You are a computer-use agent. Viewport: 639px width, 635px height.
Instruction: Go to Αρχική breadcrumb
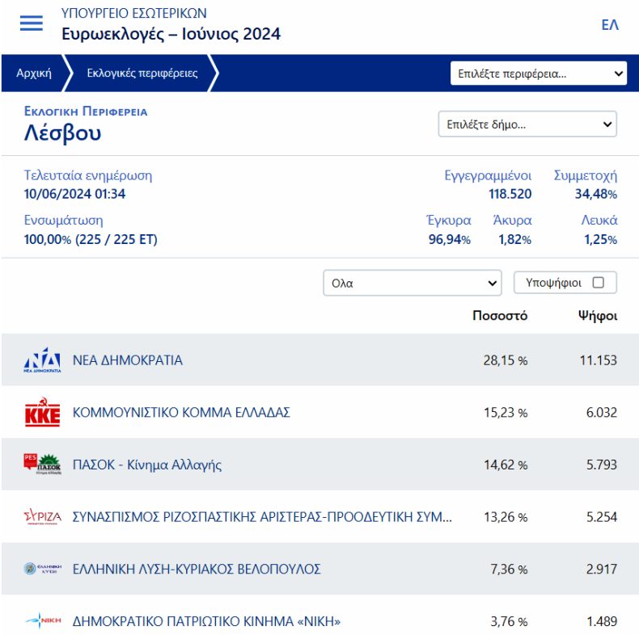[x=34, y=74]
